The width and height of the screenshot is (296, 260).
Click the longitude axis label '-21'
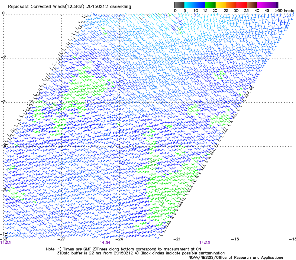coord(177,239)
